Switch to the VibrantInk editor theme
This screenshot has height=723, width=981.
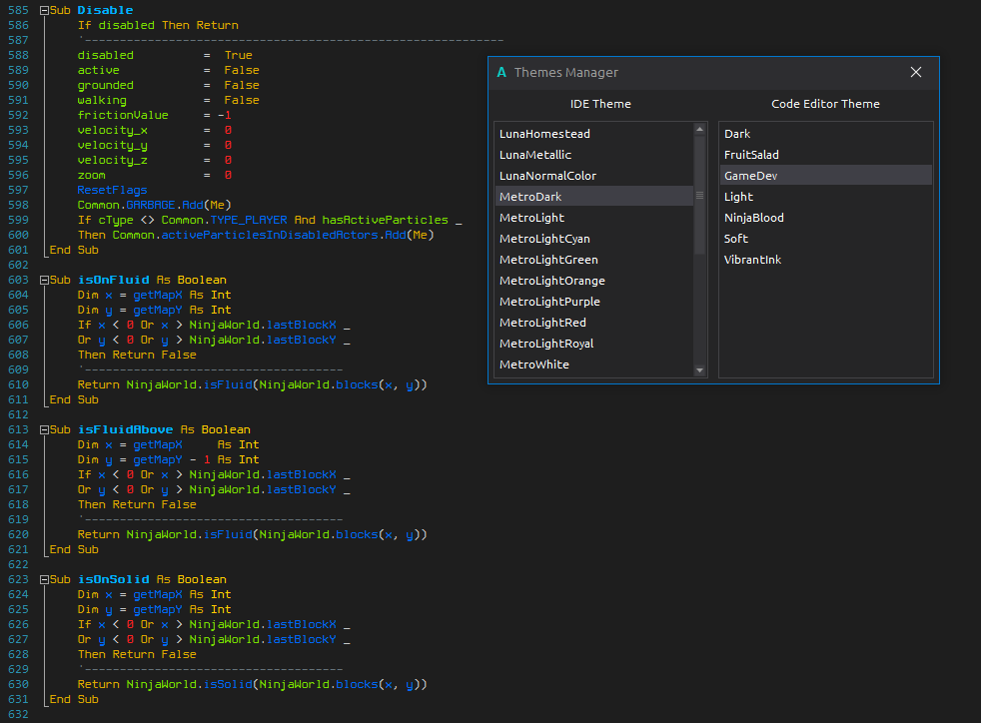pyautogui.click(x=752, y=260)
